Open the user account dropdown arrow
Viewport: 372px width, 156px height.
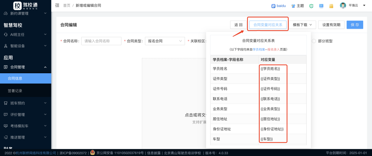tap(364, 6)
